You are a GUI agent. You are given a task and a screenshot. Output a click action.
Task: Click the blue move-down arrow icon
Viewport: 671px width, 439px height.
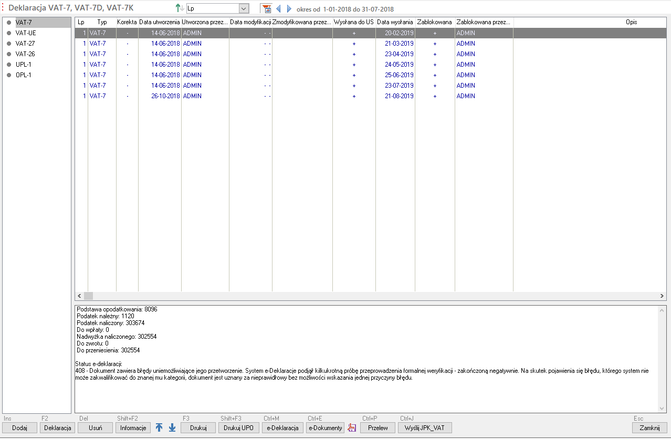pos(172,427)
